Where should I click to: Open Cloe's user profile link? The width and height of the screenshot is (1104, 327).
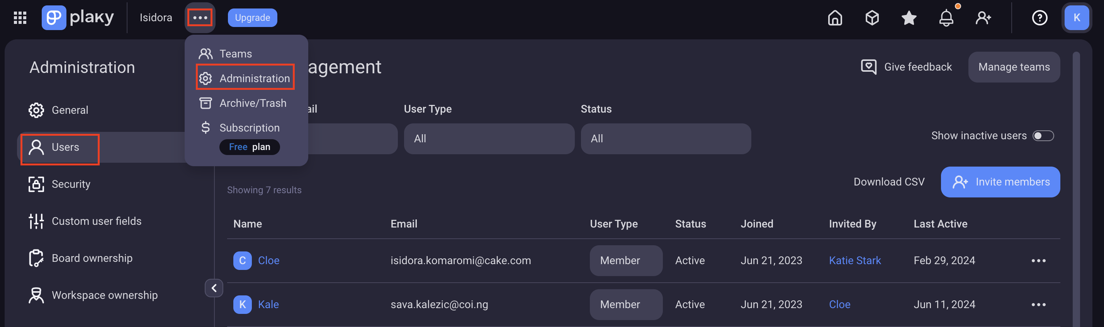coord(269,261)
